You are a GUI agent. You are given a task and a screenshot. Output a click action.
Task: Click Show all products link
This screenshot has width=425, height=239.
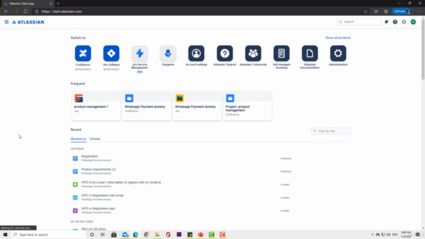338,38
